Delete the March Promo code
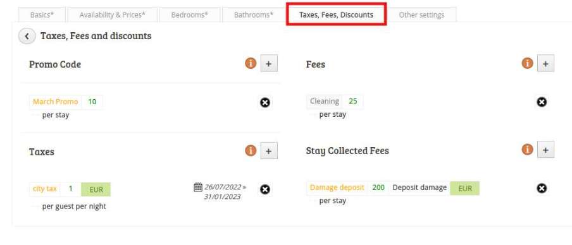 click(265, 103)
